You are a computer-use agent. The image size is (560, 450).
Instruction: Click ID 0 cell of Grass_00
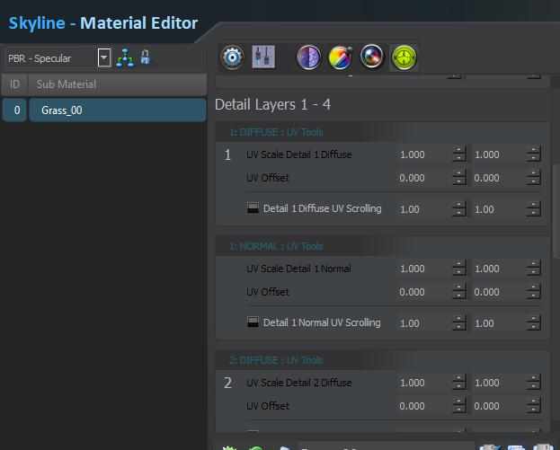[14, 110]
